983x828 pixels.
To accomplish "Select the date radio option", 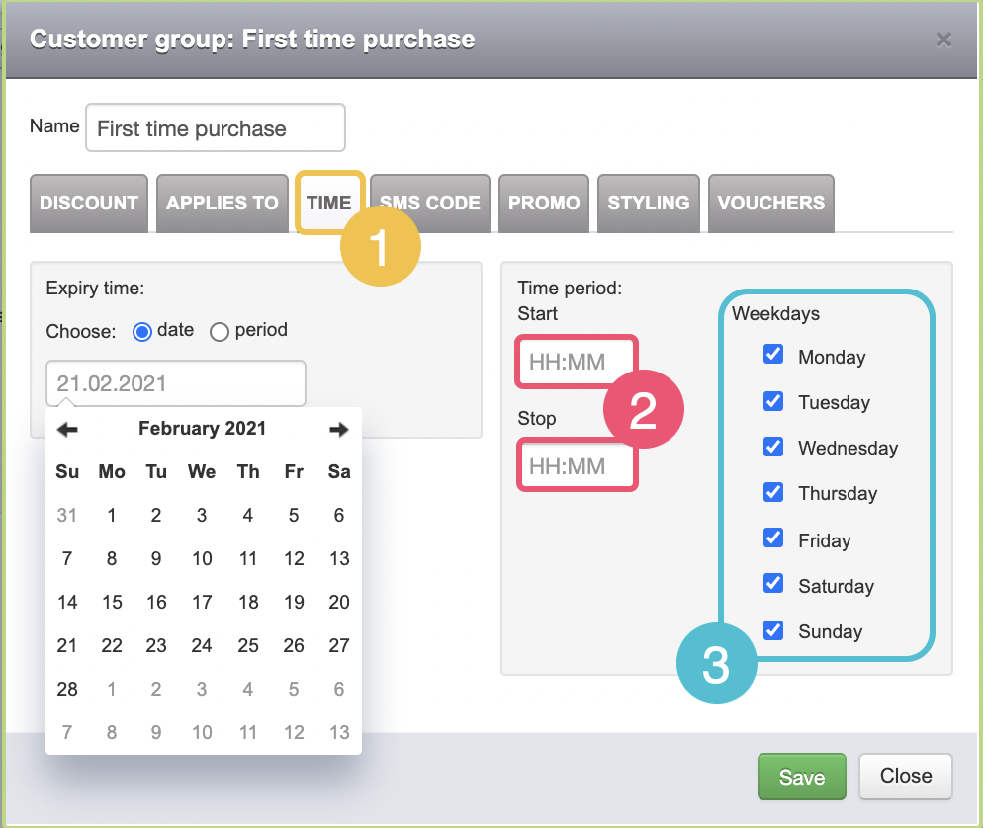I will (x=142, y=331).
